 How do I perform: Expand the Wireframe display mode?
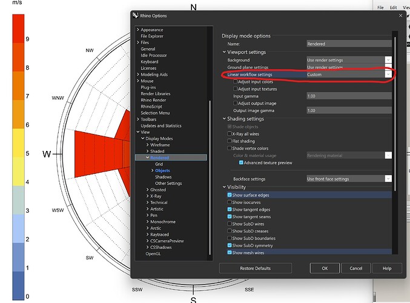[x=148, y=145]
